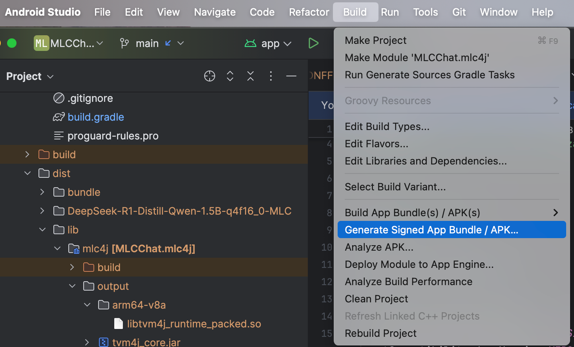
Task: Choose Analyze APK...
Action: [x=452, y=247]
